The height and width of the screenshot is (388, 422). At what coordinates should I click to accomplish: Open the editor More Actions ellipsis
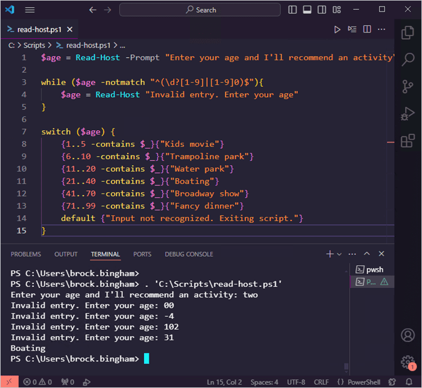(x=382, y=29)
